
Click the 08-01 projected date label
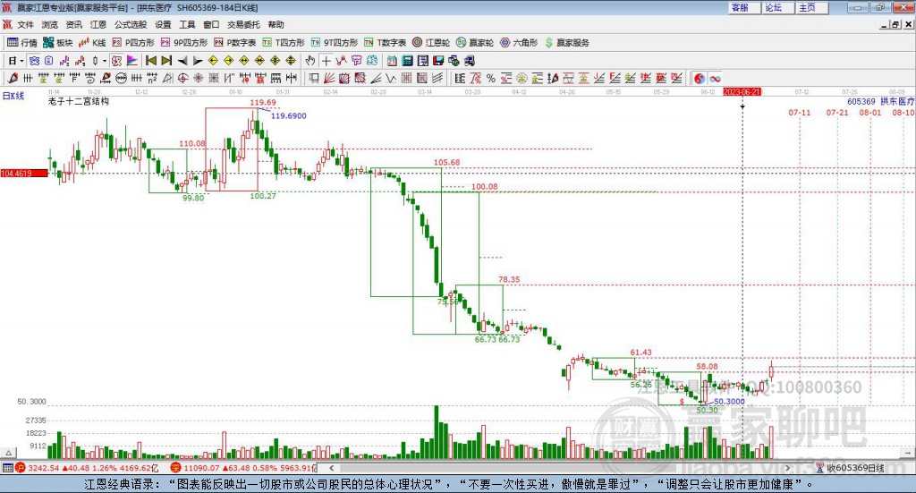click(x=869, y=112)
